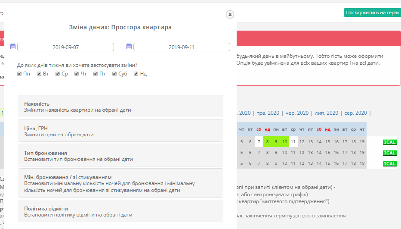Uncheck the Вт weekday checkbox

pyautogui.click(x=39, y=74)
